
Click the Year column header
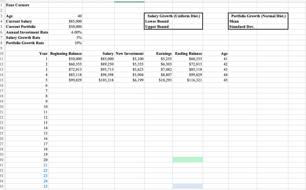(27, 53)
